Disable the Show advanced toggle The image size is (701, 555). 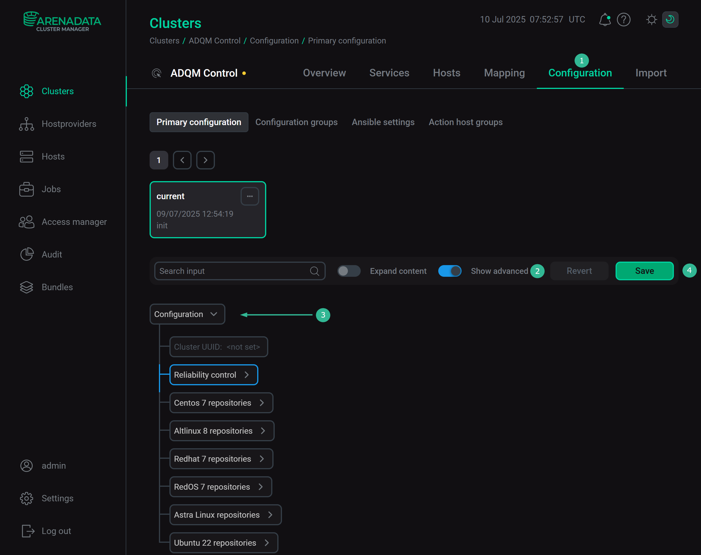tap(450, 271)
